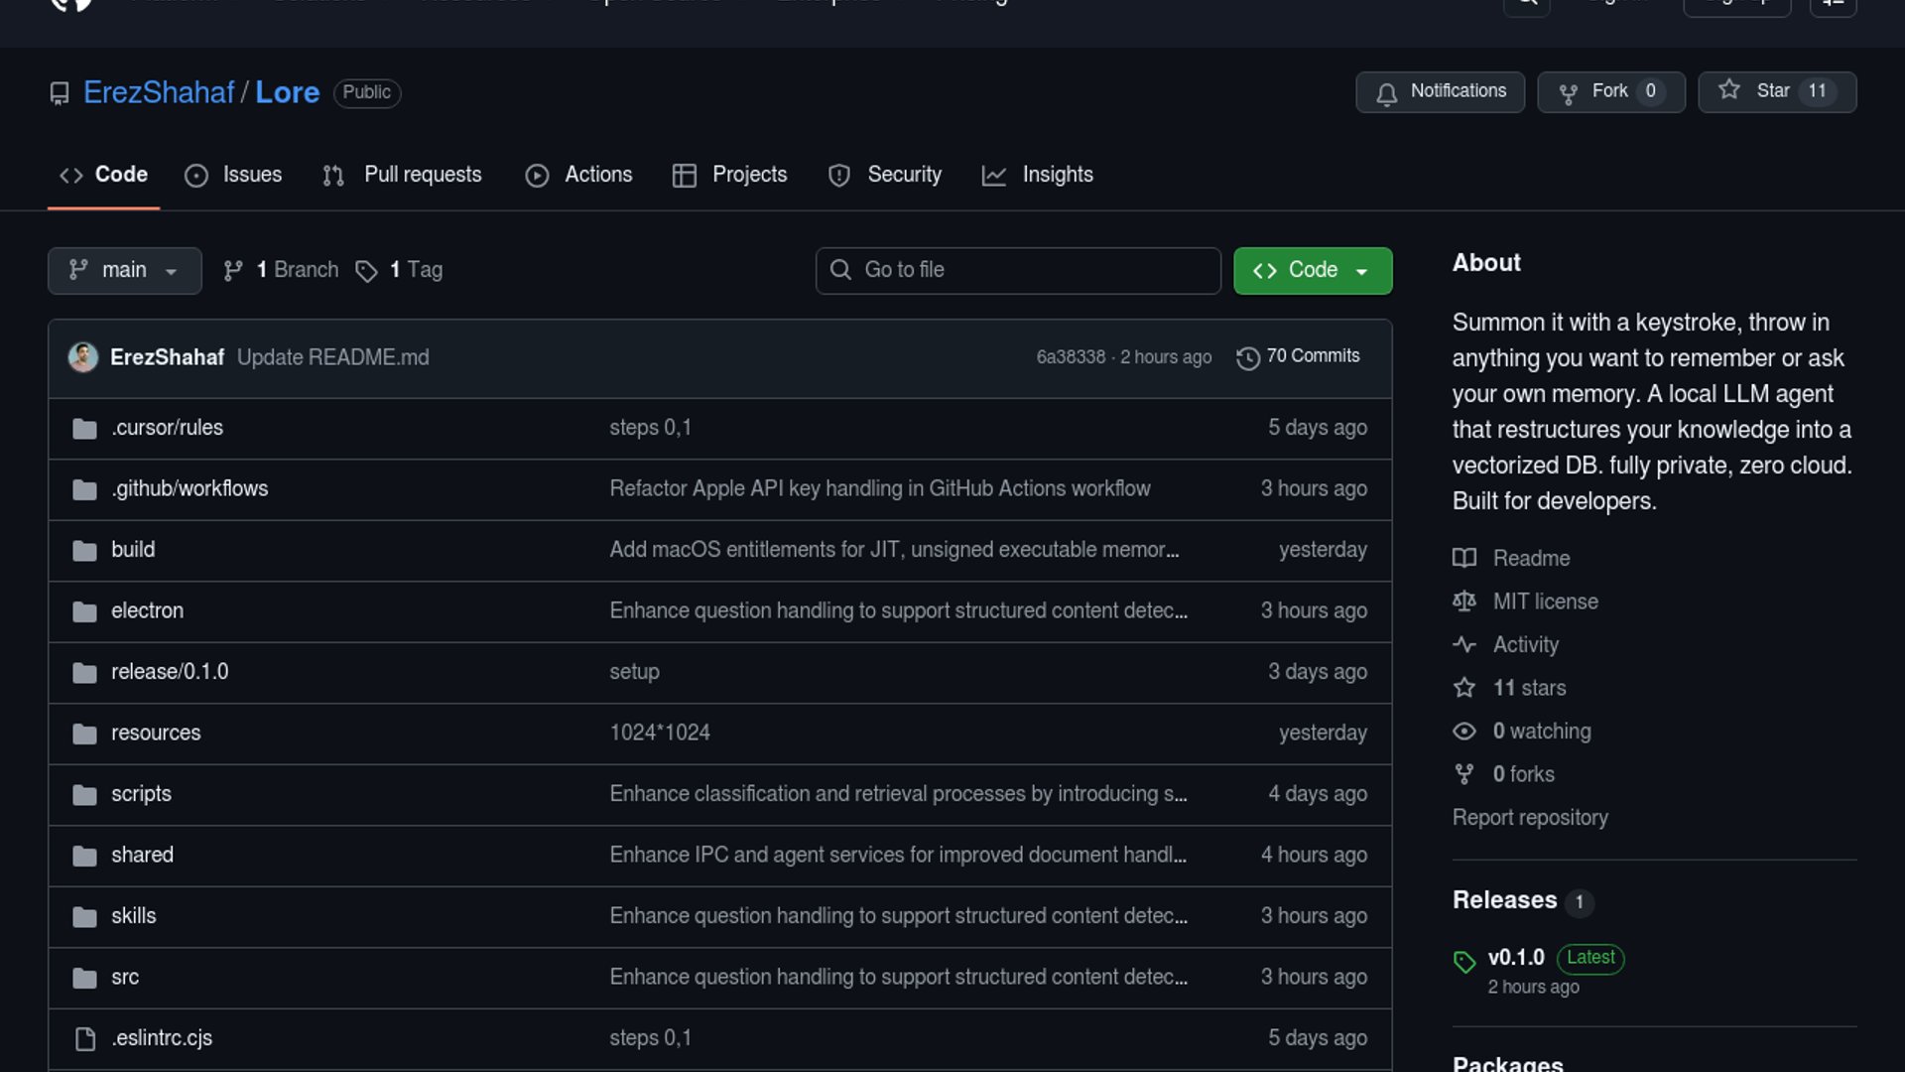Click the Notifications bell icon
This screenshot has width=1905, height=1072.
[1386, 93]
